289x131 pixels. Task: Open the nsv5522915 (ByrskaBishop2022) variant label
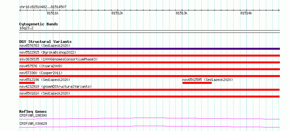(x=48, y=52)
